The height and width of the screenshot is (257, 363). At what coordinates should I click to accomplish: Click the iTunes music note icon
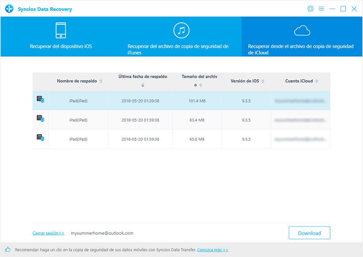181,30
